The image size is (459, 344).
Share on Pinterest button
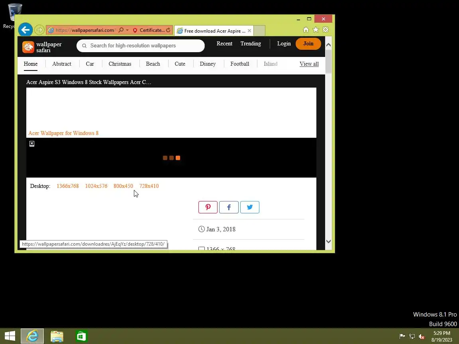[208, 207]
